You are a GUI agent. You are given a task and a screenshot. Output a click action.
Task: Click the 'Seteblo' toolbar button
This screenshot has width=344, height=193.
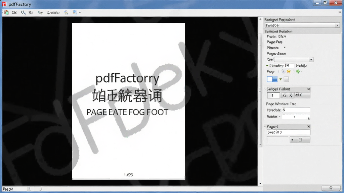pyautogui.click(x=53, y=12)
